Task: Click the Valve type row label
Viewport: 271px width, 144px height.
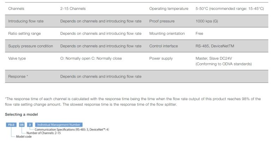Action: pyautogui.click(x=17, y=58)
